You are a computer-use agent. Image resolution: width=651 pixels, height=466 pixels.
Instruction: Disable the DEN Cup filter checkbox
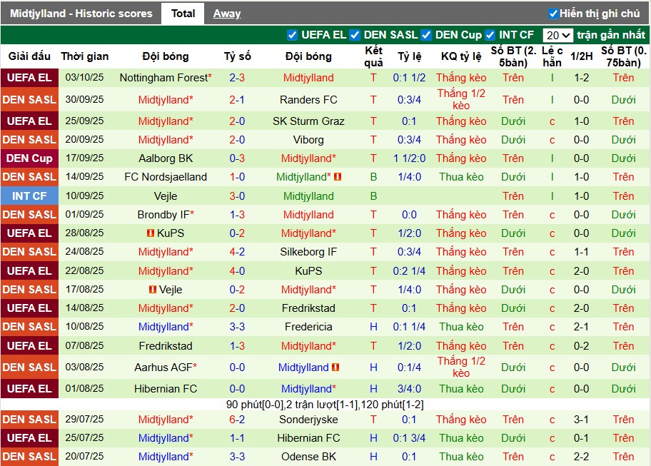tap(425, 34)
